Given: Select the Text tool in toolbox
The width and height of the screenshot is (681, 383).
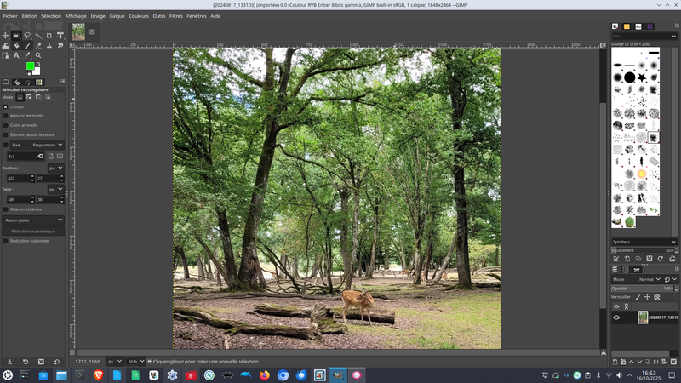Looking at the screenshot, I should (16, 55).
